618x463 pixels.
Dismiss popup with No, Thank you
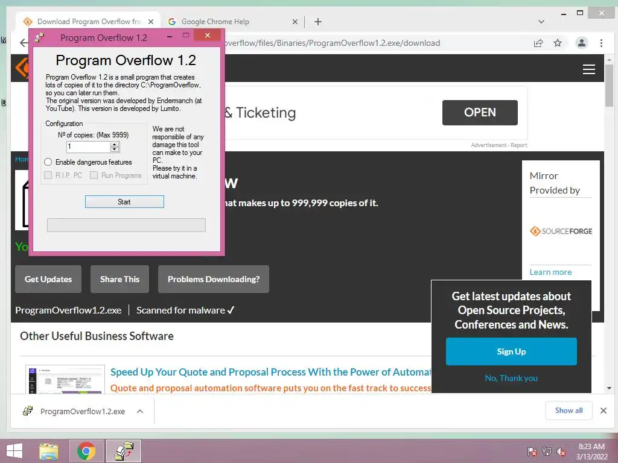511,378
